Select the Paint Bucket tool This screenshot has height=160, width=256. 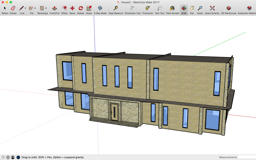[173, 9]
